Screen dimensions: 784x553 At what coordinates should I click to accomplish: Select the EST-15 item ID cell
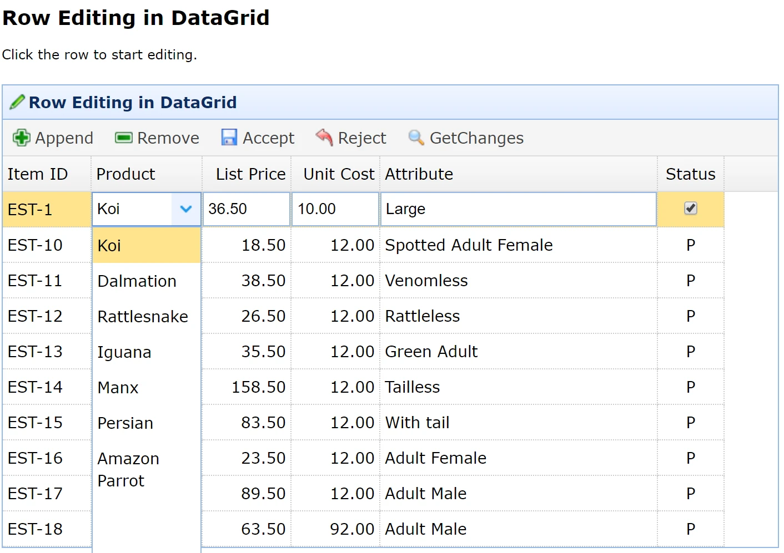click(x=47, y=422)
